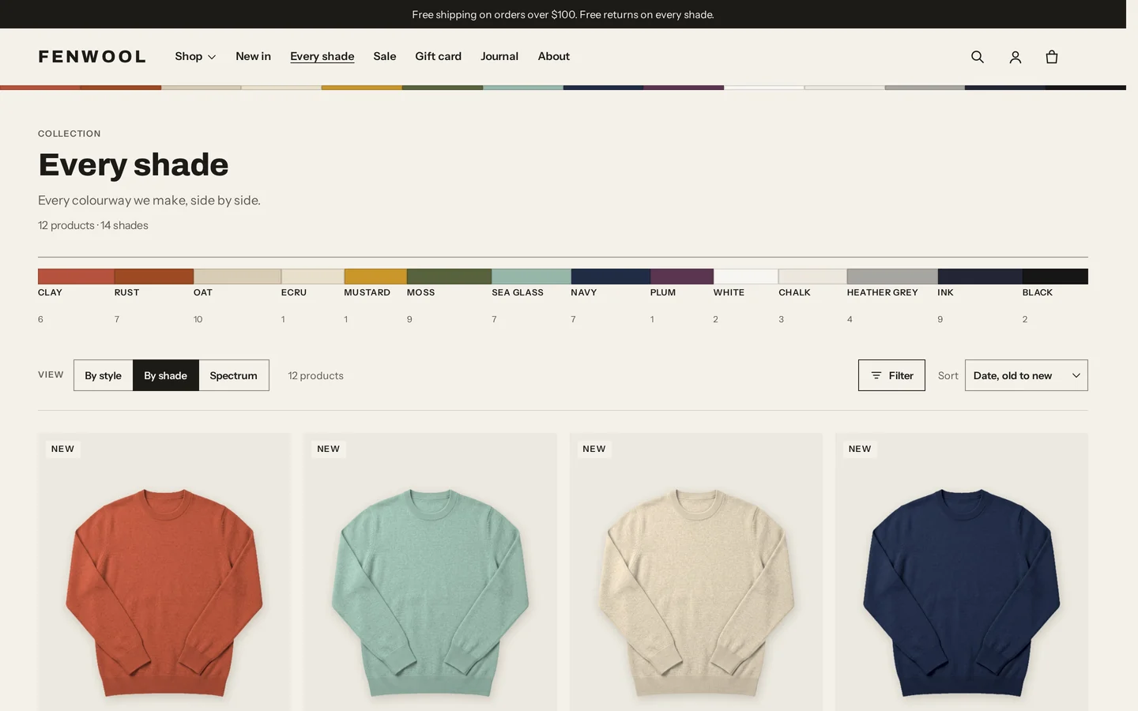Screen dimensions: 1138x711
Task: Click the SEA GLASS label text
Action: [518, 292]
